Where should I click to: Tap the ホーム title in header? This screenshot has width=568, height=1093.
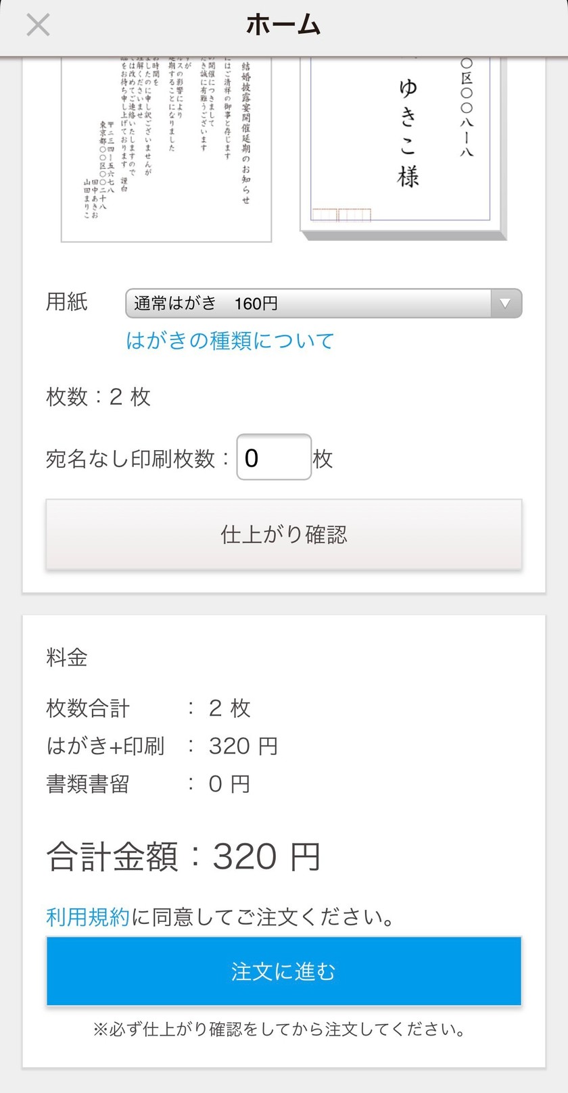coord(283,26)
